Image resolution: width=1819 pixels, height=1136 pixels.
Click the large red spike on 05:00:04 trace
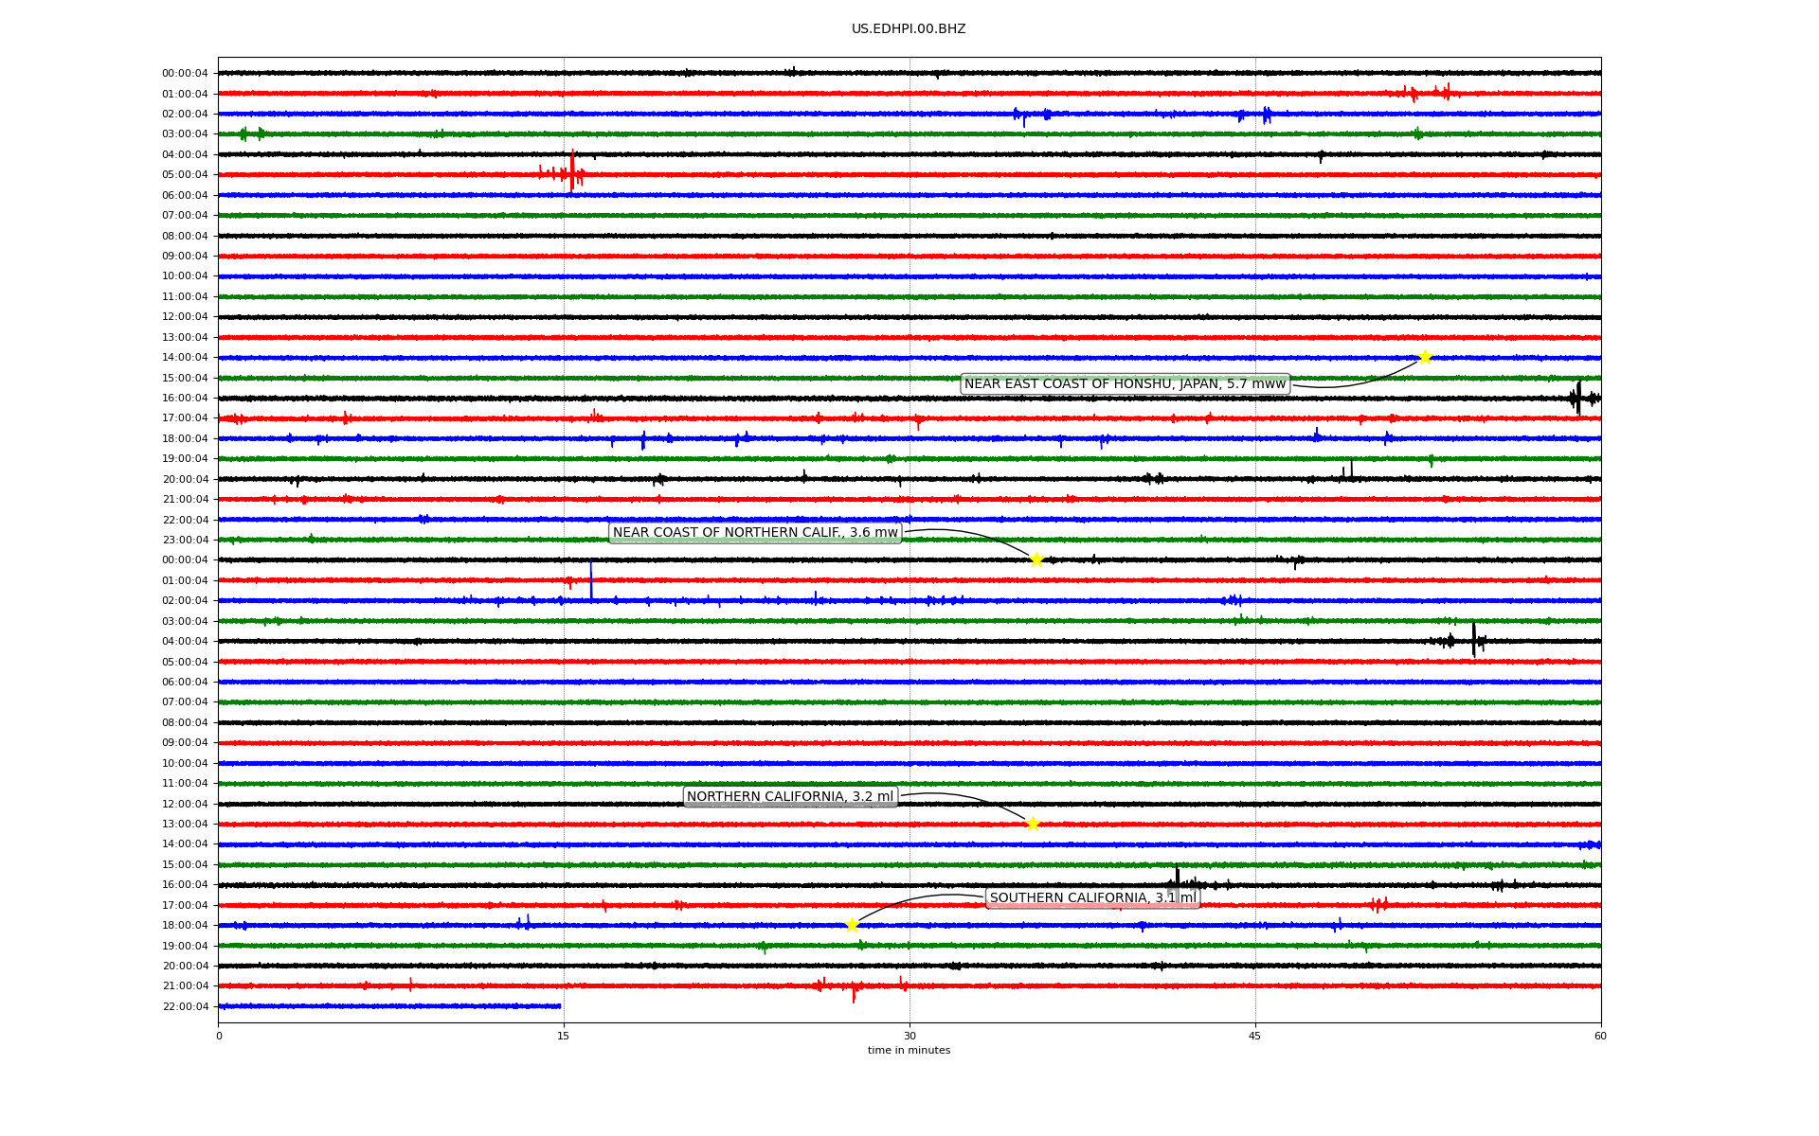[572, 171]
